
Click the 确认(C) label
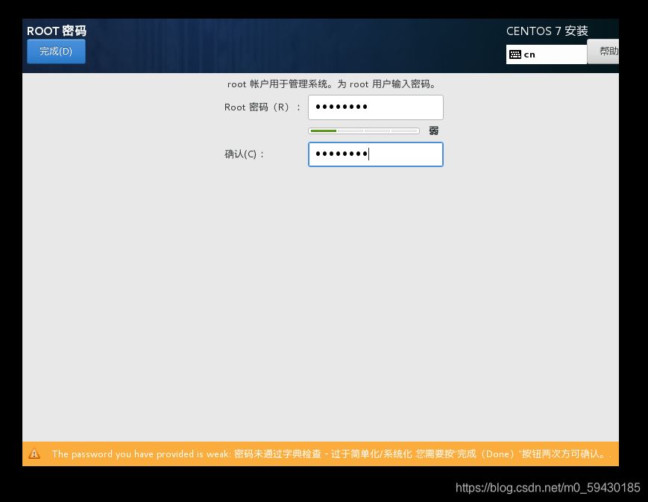pyautogui.click(x=244, y=154)
